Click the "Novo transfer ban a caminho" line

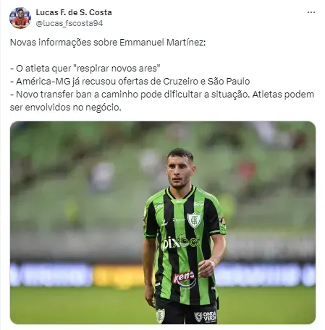pyautogui.click(x=162, y=95)
